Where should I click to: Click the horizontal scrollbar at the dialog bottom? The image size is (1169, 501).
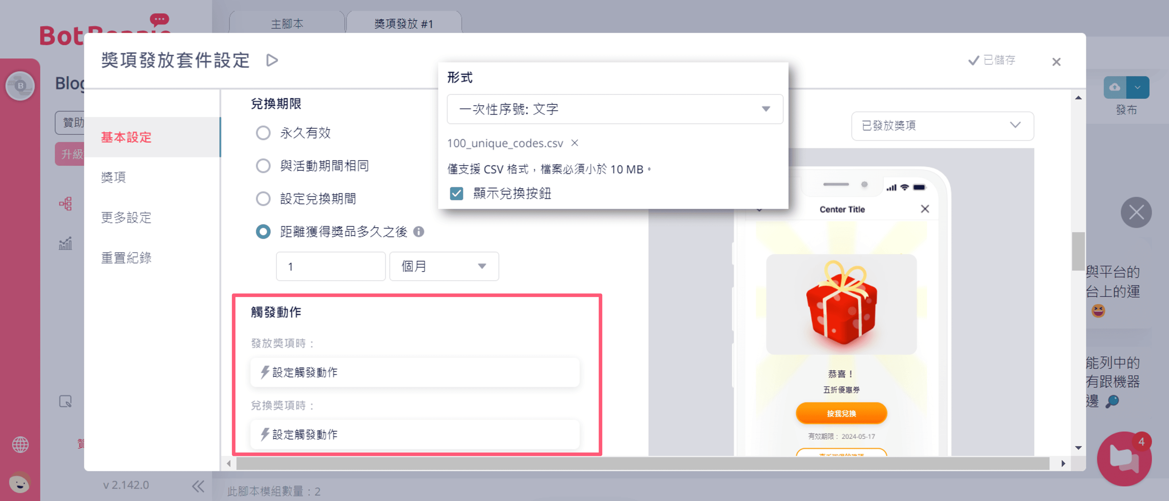(642, 463)
